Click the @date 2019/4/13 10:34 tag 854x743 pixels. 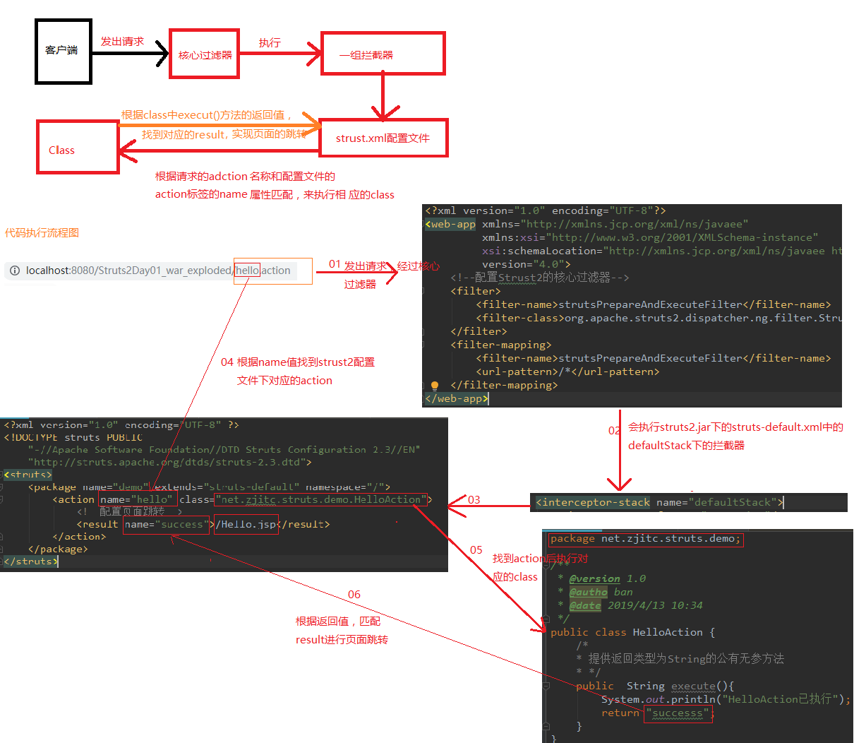pyautogui.click(x=636, y=605)
